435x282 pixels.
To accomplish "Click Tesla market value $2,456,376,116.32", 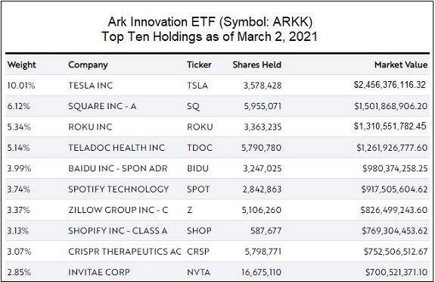I will click(390, 85).
